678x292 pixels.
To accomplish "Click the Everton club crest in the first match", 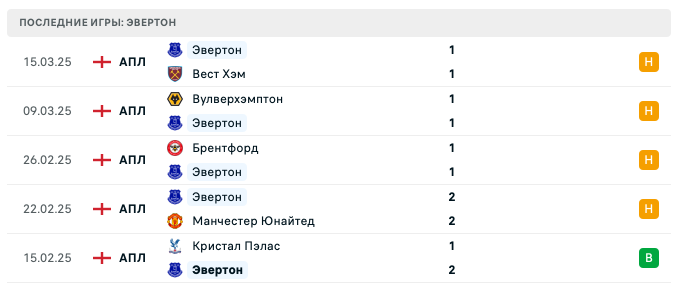I will 174,50.
